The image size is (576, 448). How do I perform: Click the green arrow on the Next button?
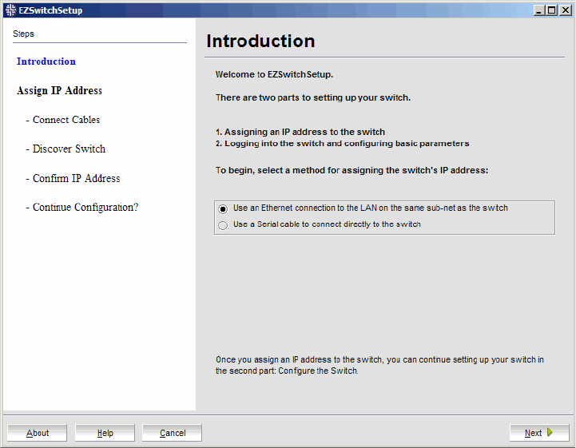point(550,432)
